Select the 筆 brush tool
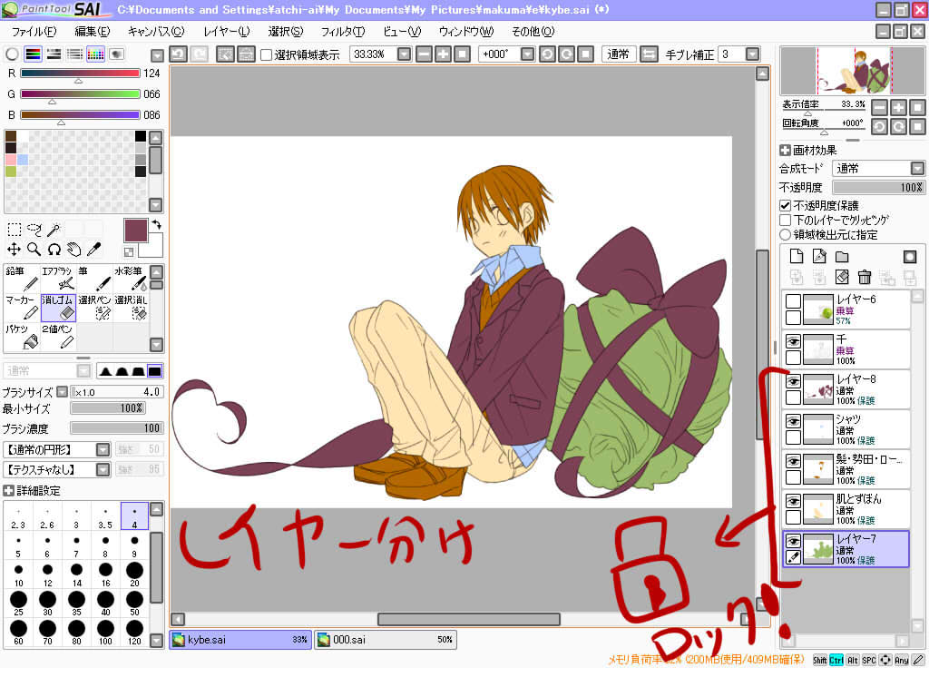The width and height of the screenshot is (929, 697). pyautogui.click(x=94, y=279)
